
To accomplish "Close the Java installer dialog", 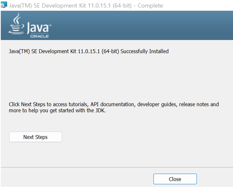I will 175,179.
